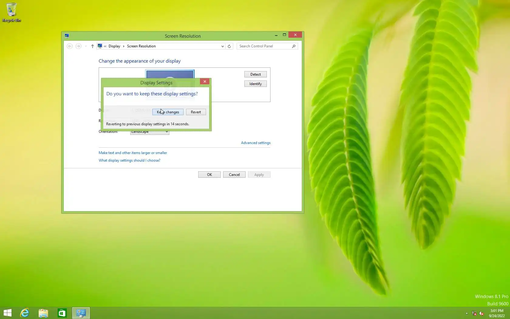The width and height of the screenshot is (510, 319).
Task: Open the recent locations dropdown arrow
Action: point(86,46)
